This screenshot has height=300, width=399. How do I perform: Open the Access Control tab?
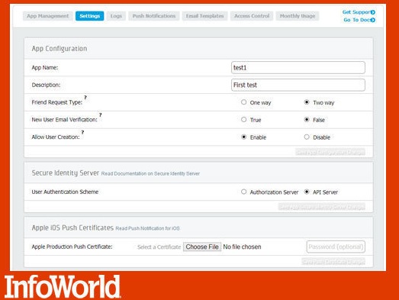point(252,16)
